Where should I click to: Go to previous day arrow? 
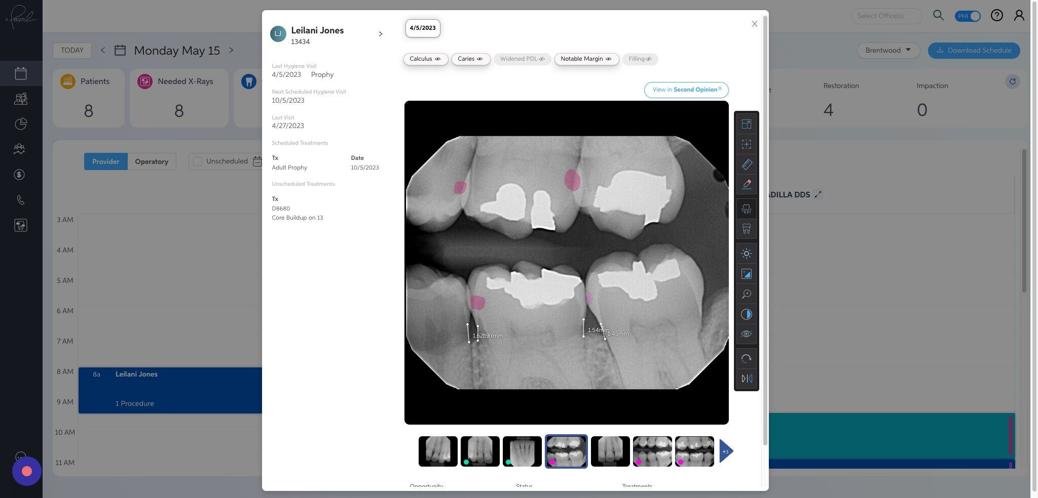click(x=102, y=50)
